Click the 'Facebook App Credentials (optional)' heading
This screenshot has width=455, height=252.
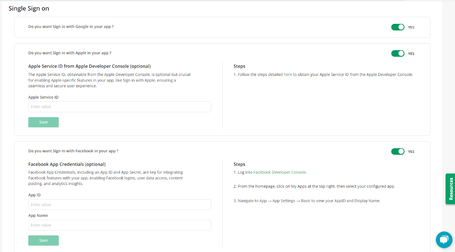pyautogui.click(x=67, y=164)
